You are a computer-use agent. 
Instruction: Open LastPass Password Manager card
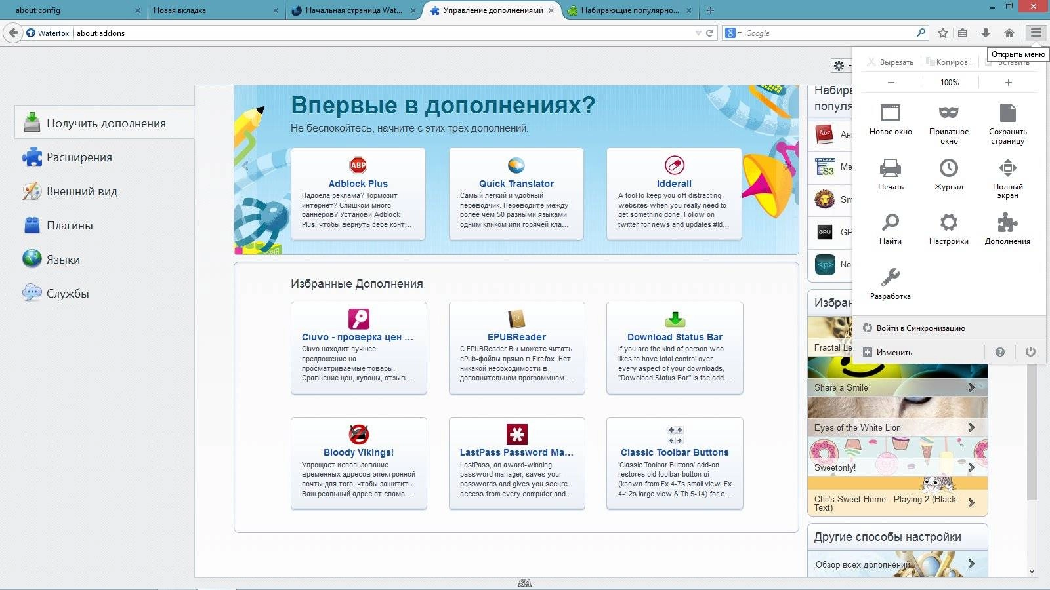coord(516,463)
